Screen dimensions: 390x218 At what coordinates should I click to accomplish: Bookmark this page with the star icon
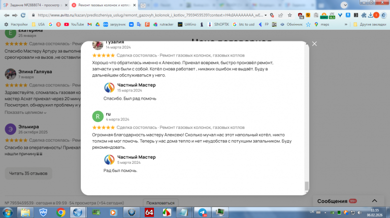[290, 15]
